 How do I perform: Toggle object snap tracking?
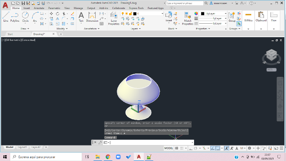[x=213, y=148]
